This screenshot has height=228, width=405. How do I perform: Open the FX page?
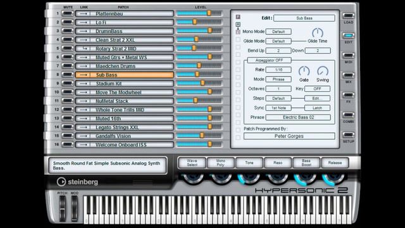point(348,95)
